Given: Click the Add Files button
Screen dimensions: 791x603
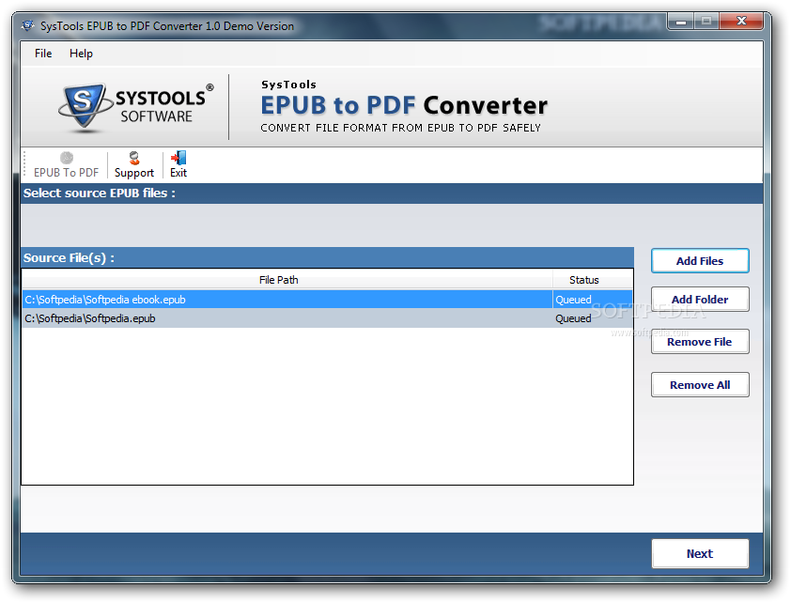Looking at the screenshot, I should point(700,261).
